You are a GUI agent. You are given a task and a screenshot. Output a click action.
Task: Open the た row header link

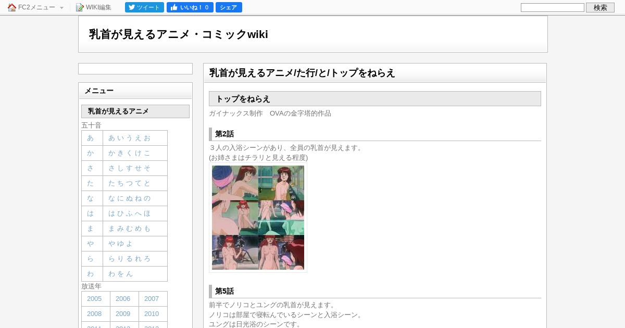[91, 183]
